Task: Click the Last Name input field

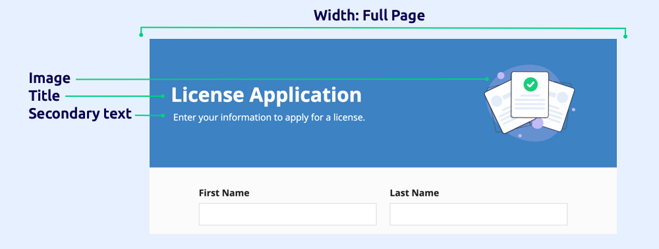Action: point(478,214)
